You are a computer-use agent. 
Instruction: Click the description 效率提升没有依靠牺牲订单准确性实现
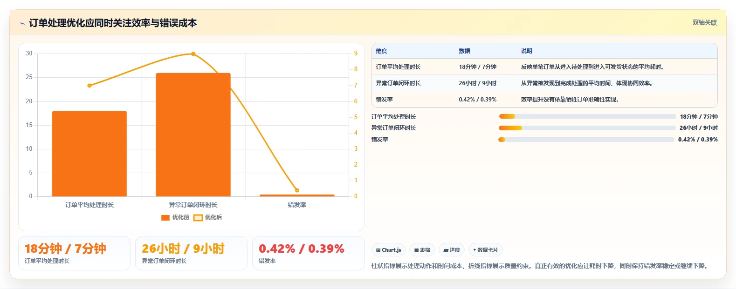pyautogui.click(x=570, y=100)
